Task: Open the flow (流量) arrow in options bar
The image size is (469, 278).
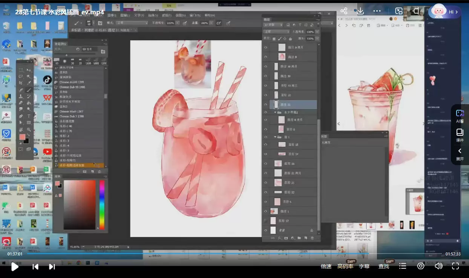Action: [x=212, y=23]
